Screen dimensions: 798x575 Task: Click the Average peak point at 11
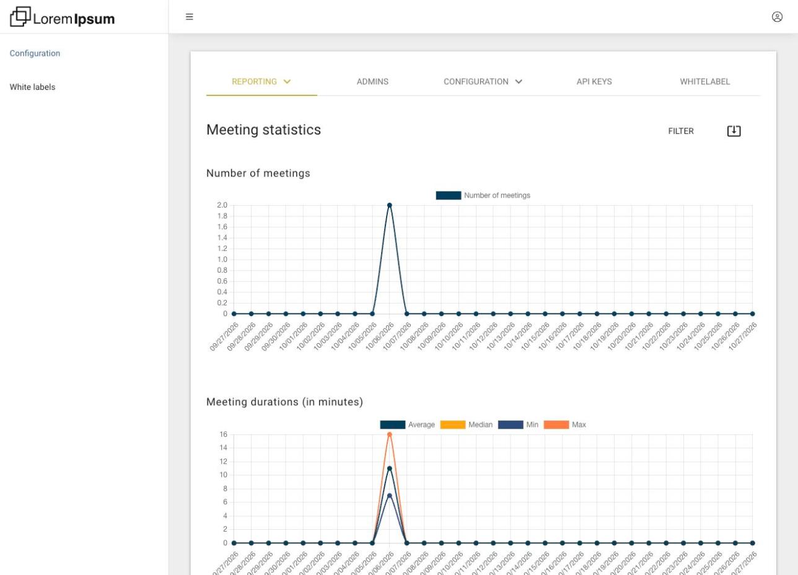(389, 468)
